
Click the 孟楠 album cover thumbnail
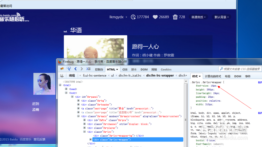tap(44, 84)
